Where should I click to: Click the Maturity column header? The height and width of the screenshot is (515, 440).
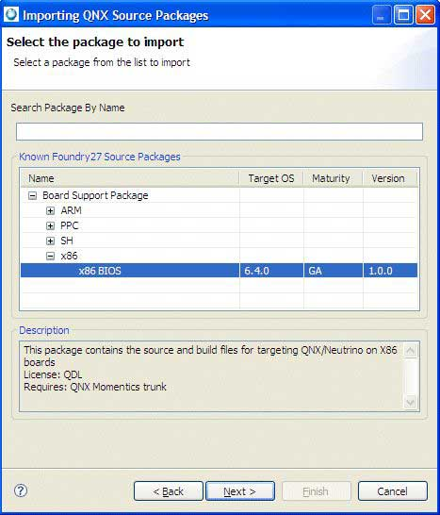tap(333, 178)
